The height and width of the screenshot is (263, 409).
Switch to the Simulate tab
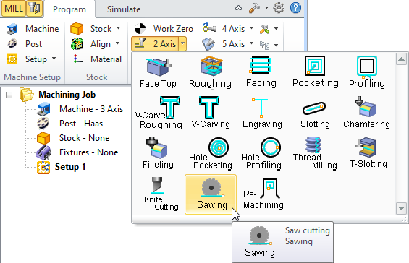click(124, 9)
